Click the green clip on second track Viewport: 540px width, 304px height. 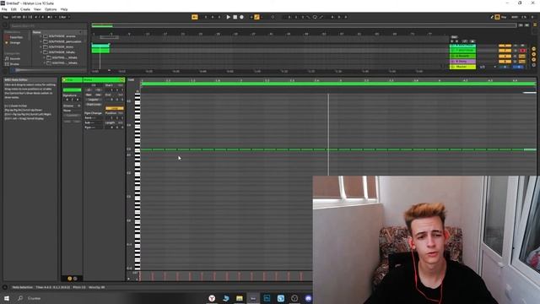point(100,51)
